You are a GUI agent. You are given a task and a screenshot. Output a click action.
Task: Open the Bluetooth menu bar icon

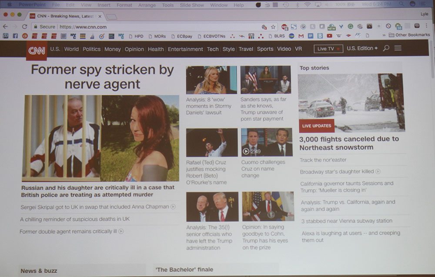[x=297, y=5]
